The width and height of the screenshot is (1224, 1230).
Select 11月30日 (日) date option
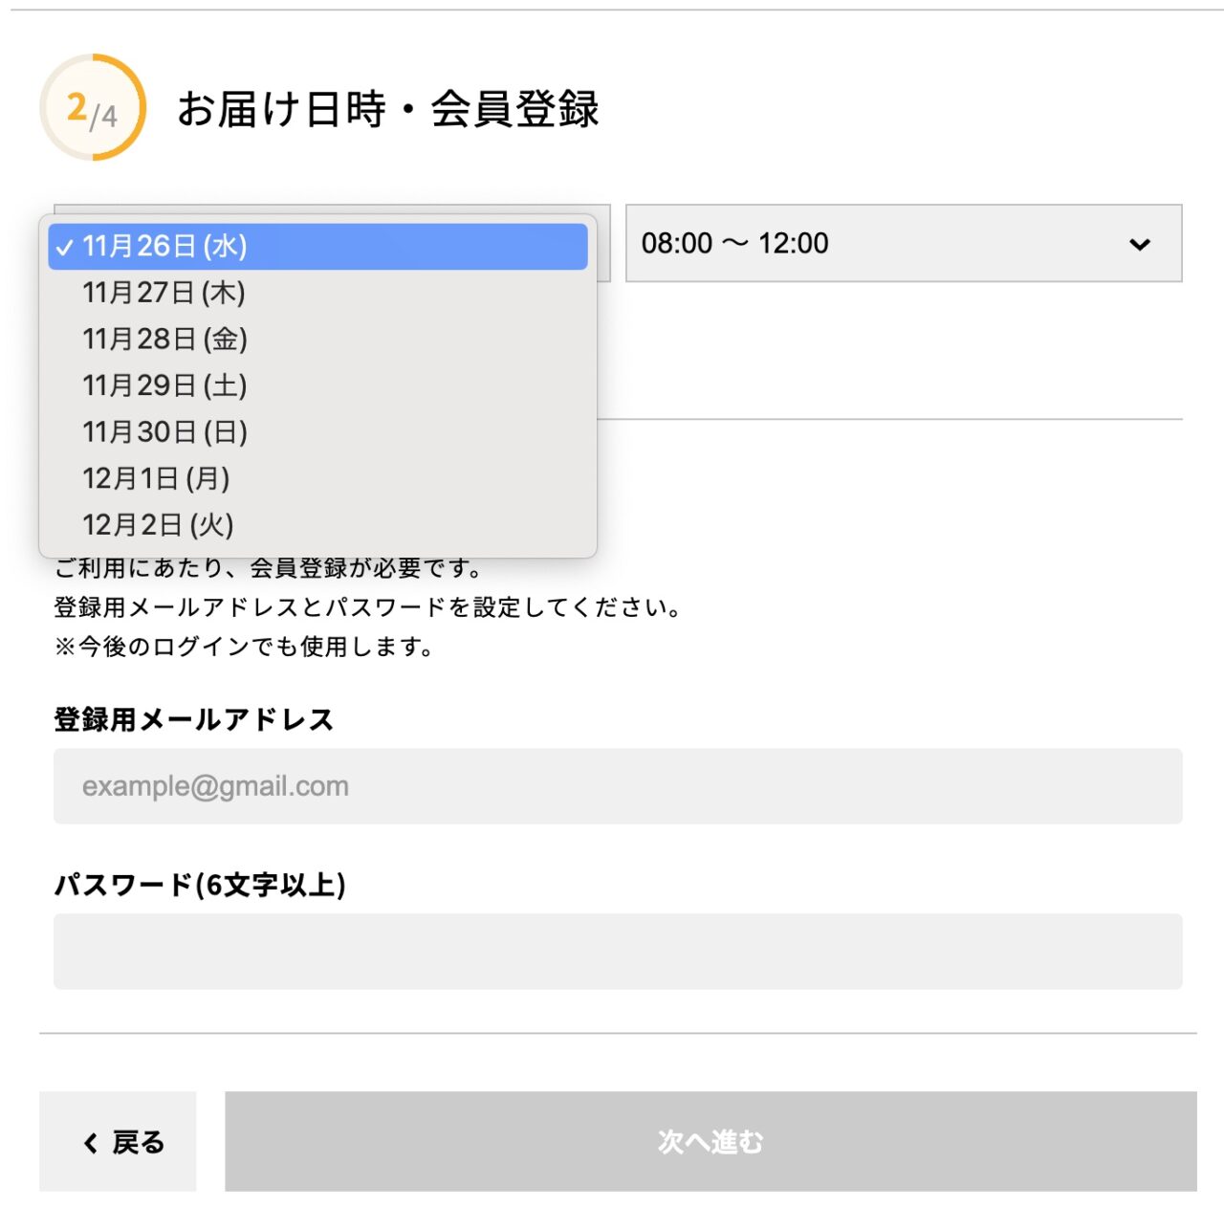165,432
